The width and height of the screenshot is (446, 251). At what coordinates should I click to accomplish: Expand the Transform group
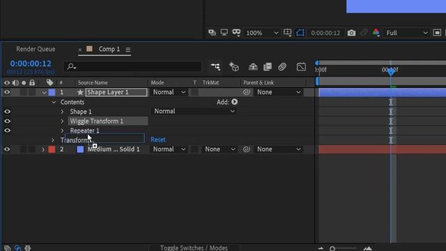(53, 140)
